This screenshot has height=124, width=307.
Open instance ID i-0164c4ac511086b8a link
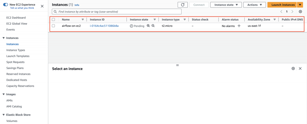coord(104,26)
